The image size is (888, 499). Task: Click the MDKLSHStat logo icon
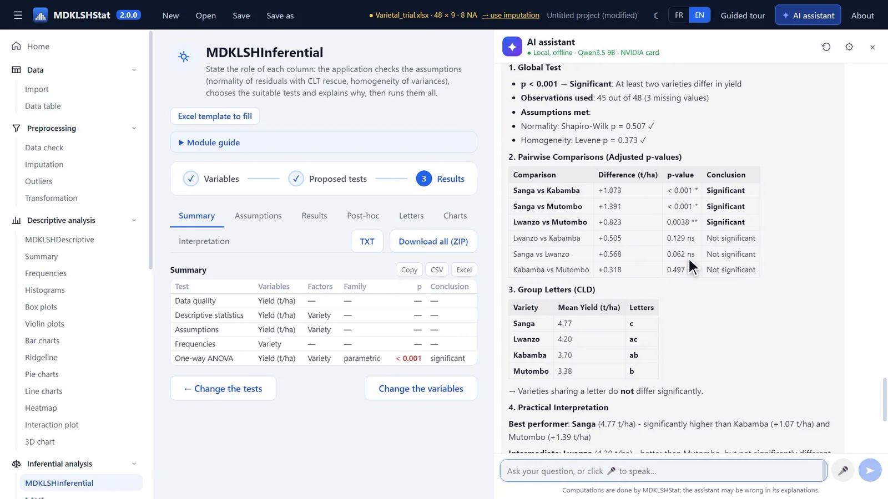pyautogui.click(x=41, y=15)
